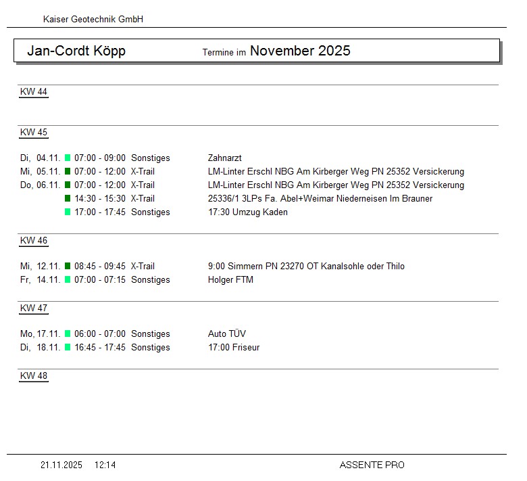Click the light green square beside Friseur appointment
This screenshot has width=527, height=481.
coord(68,347)
